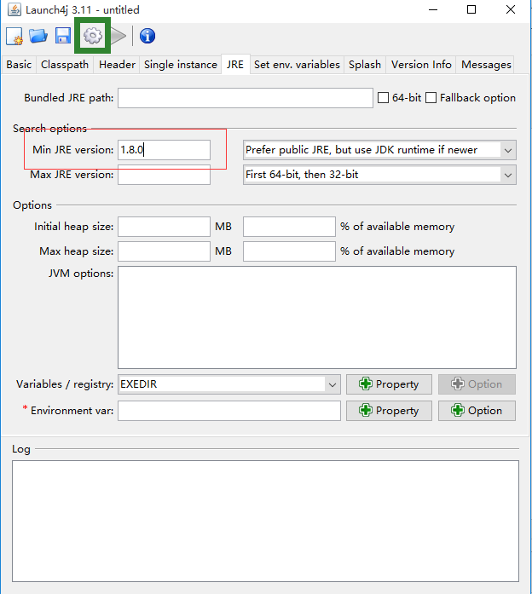The image size is (532, 594).
Task: Open the Version Info tab
Action: pos(421,65)
